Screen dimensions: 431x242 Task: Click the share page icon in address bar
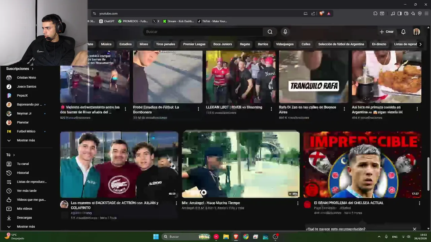[x=313, y=13]
